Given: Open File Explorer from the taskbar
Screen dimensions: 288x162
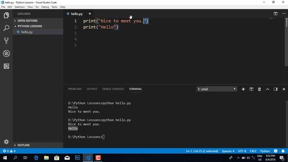Looking at the screenshot, I should coord(46,158).
